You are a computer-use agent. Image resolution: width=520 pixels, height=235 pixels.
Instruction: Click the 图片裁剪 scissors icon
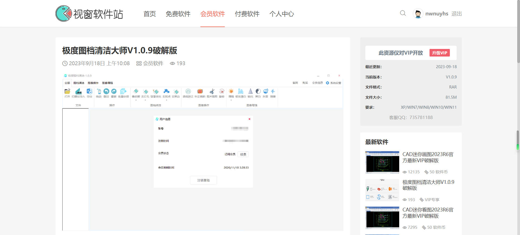pos(212,91)
